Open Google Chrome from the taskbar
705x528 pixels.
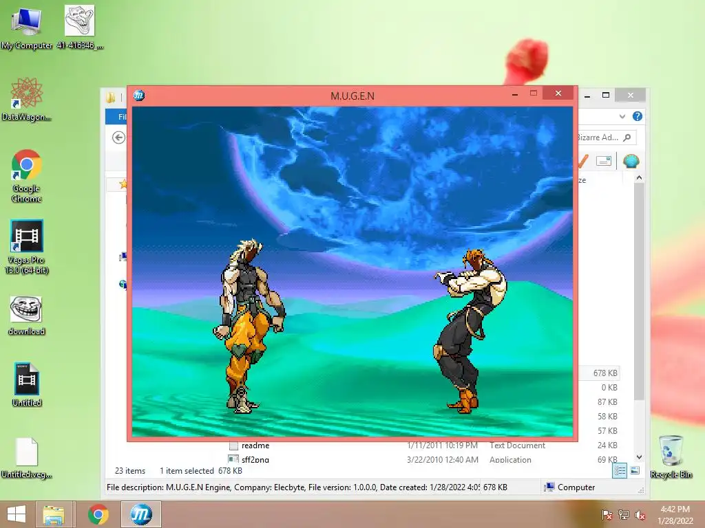point(98,514)
